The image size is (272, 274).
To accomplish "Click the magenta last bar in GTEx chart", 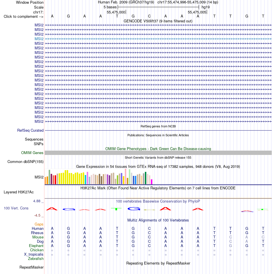I will click(x=152, y=182).
